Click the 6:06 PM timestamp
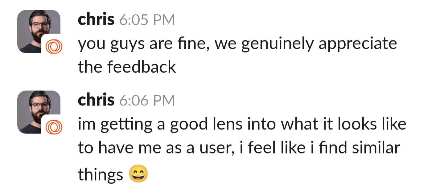This screenshot has width=444, height=192. pos(147,101)
